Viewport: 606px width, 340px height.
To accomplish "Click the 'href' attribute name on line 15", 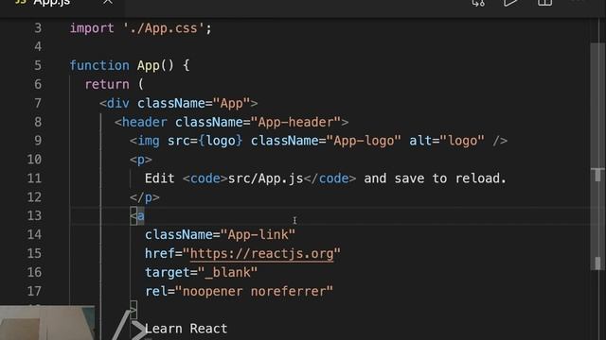I will pos(160,254).
